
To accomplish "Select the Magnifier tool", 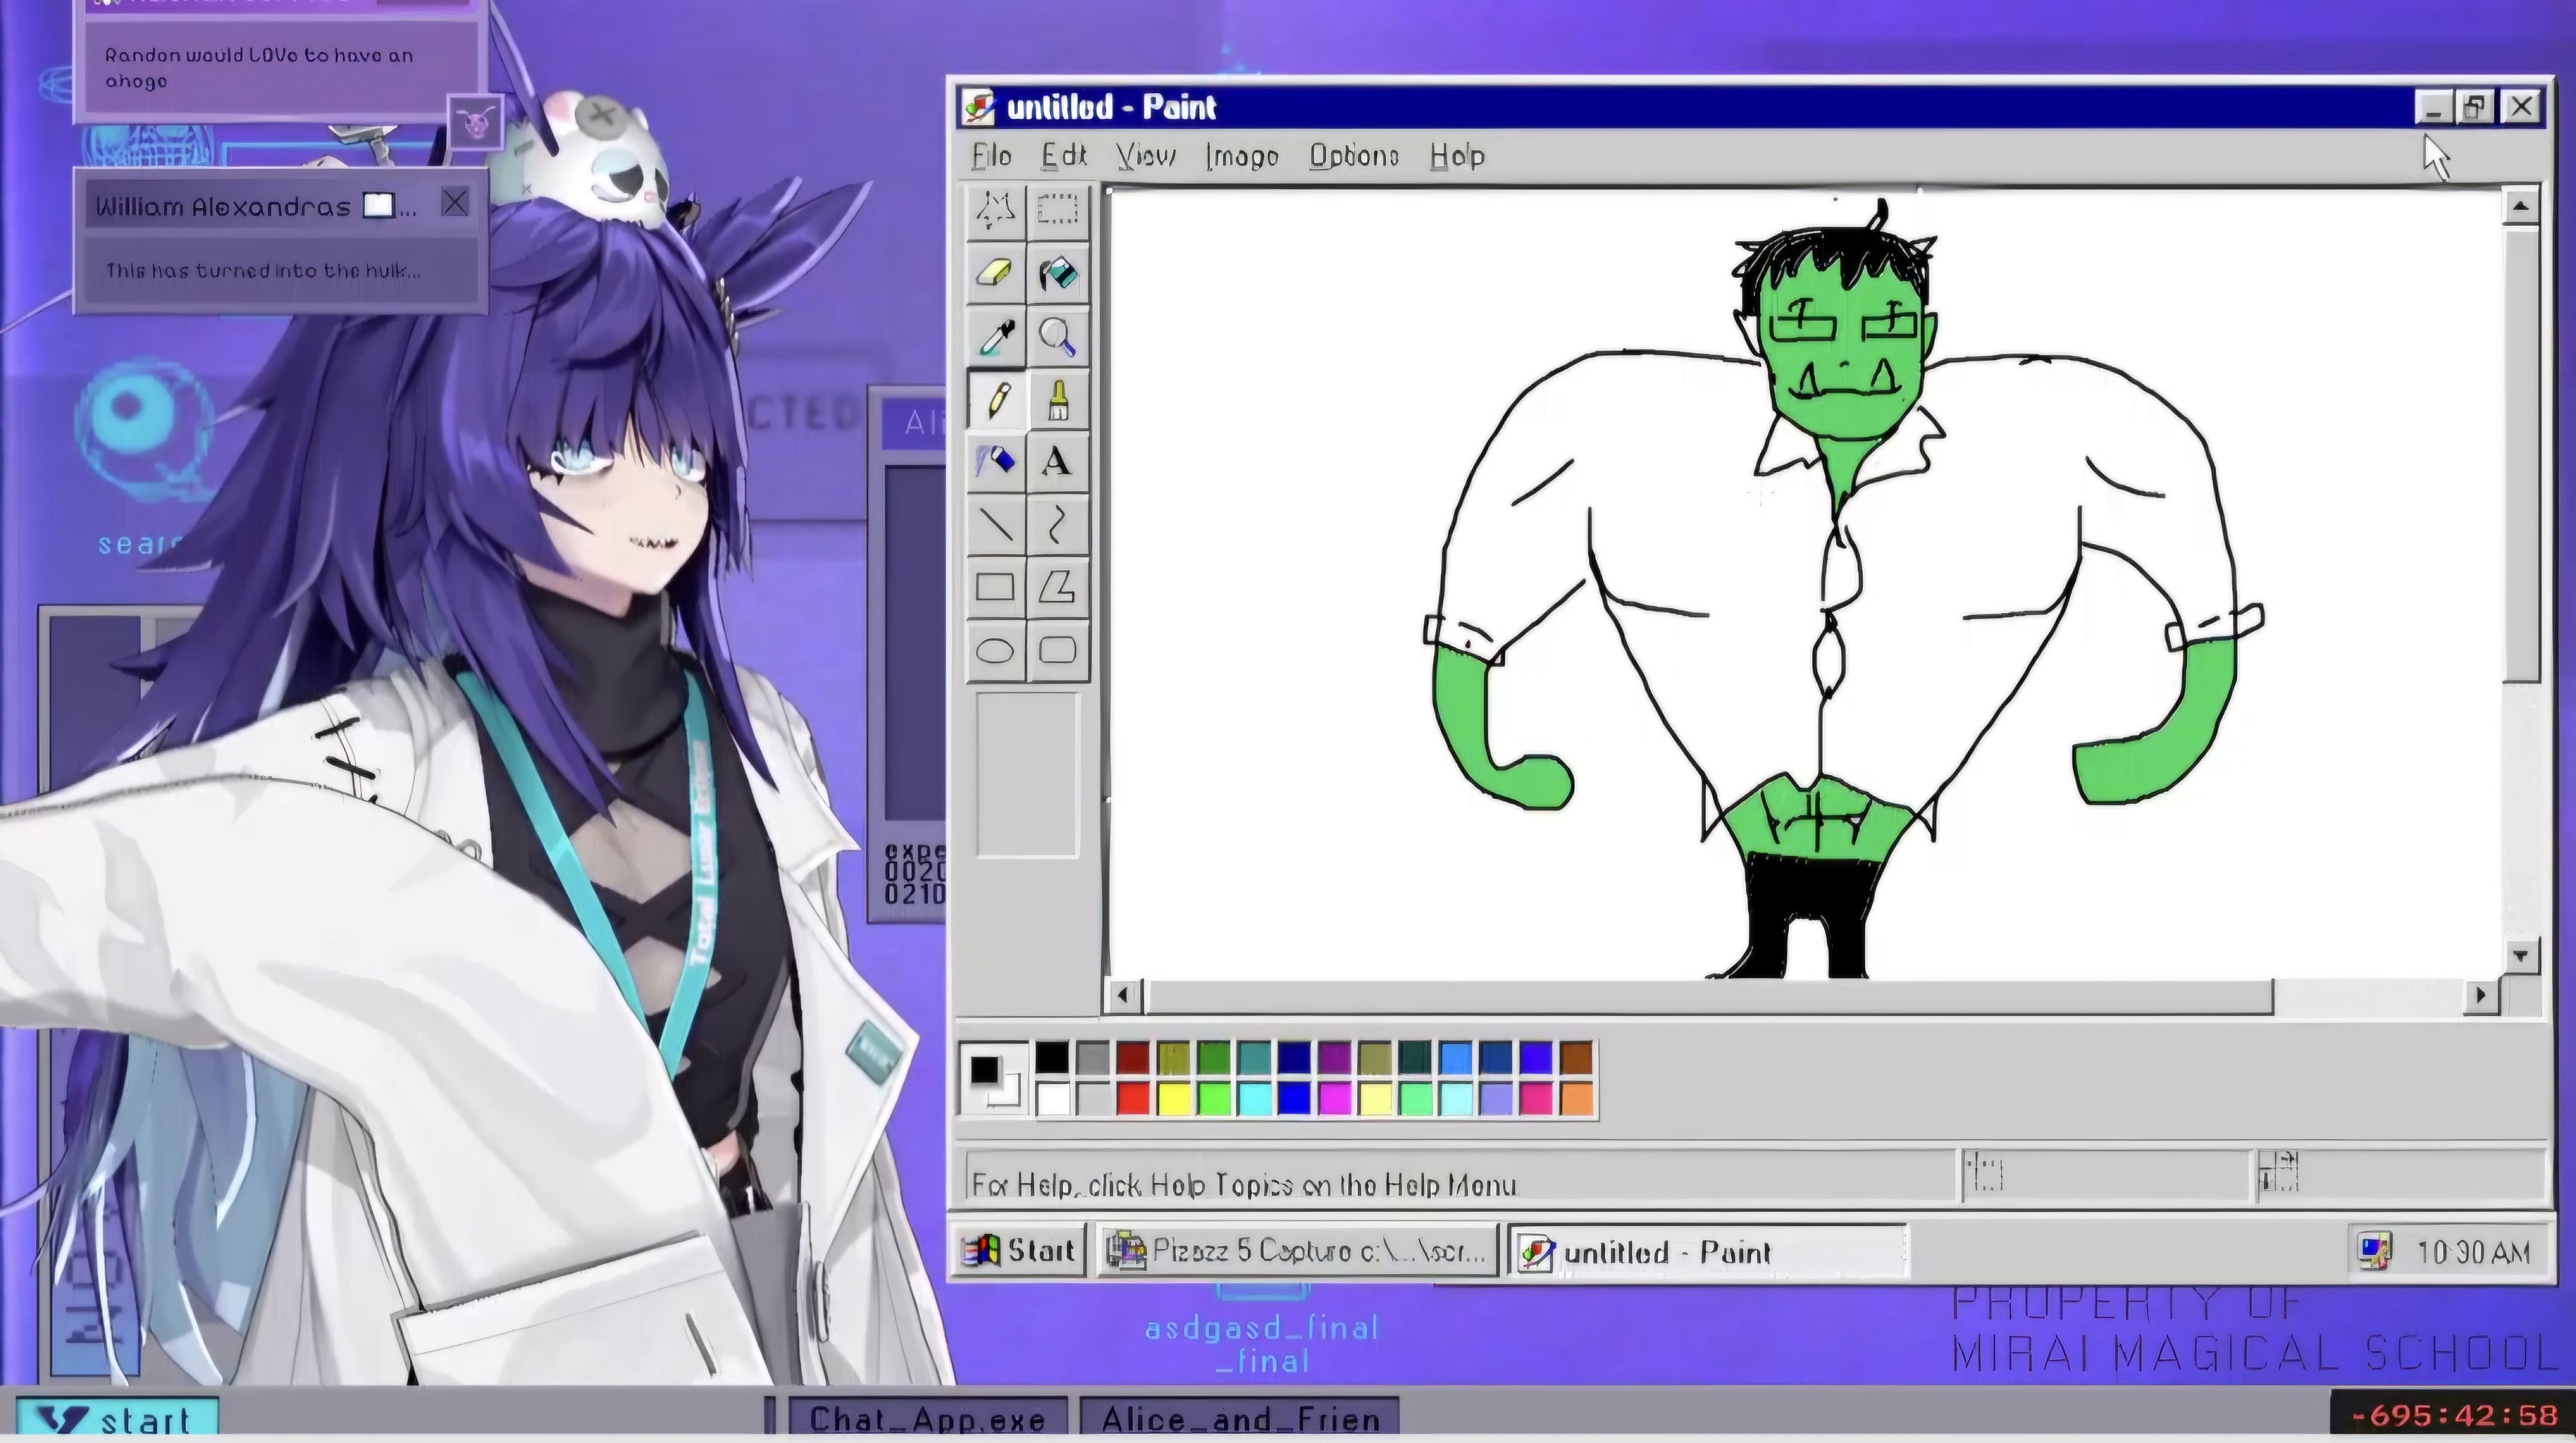I will [x=1057, y=337].
